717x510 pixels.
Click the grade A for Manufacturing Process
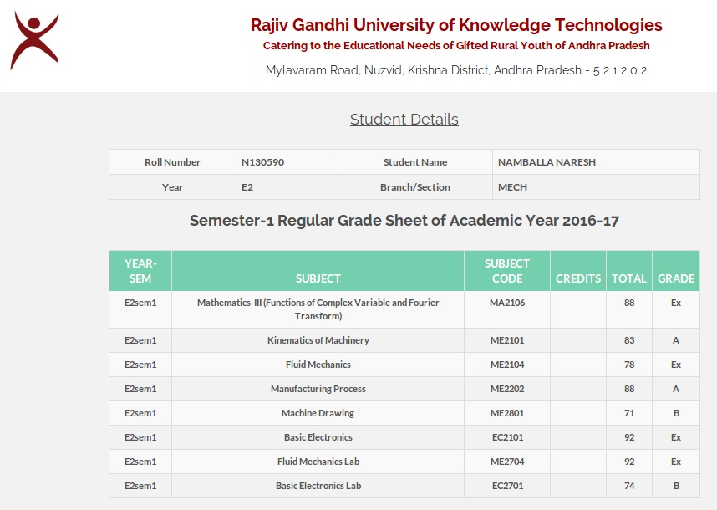click(676, 389)
